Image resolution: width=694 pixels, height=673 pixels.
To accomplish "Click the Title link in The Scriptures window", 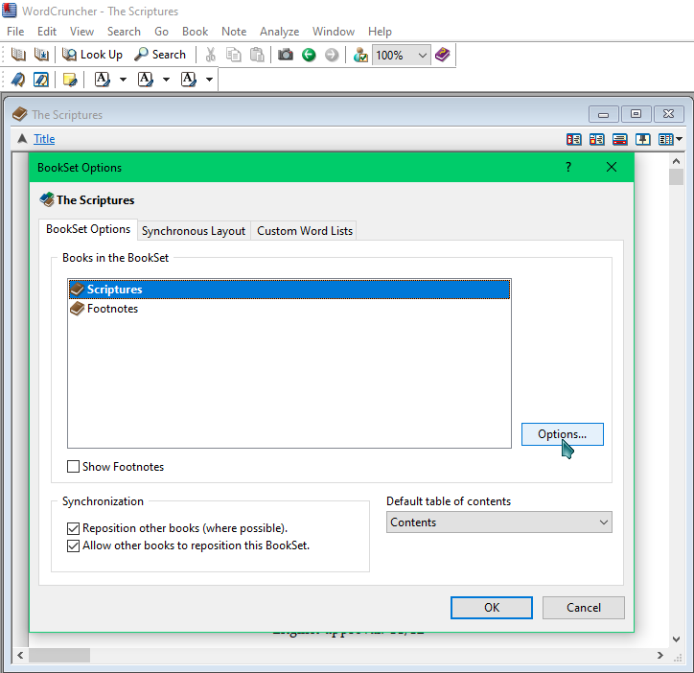I will coord(44,139).
